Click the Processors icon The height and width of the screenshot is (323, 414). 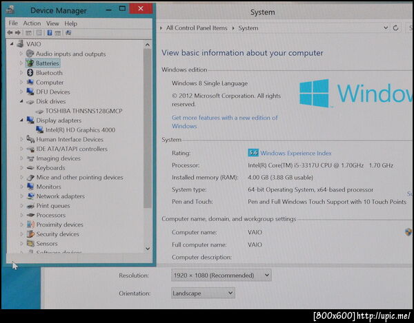point(30,215)
